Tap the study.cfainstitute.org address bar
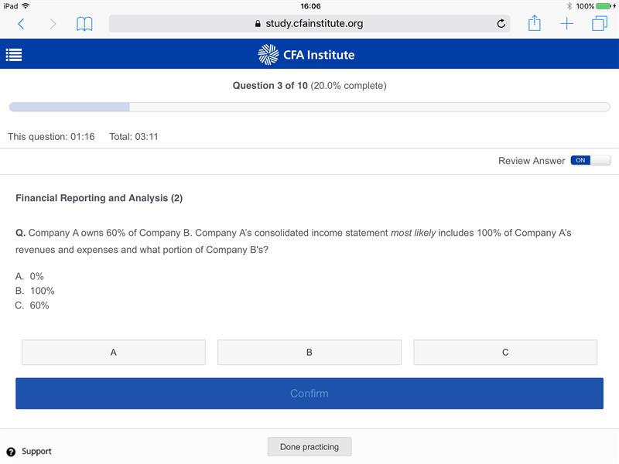Viewport: 619px width, 464px height. (309, 24)
